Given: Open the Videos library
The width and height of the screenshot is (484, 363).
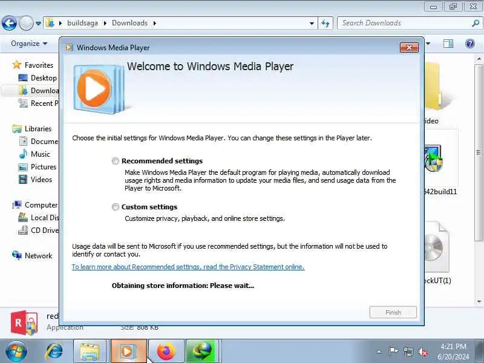Looking at the screenshot, I should pyautogui.click(x=41, y=179).
